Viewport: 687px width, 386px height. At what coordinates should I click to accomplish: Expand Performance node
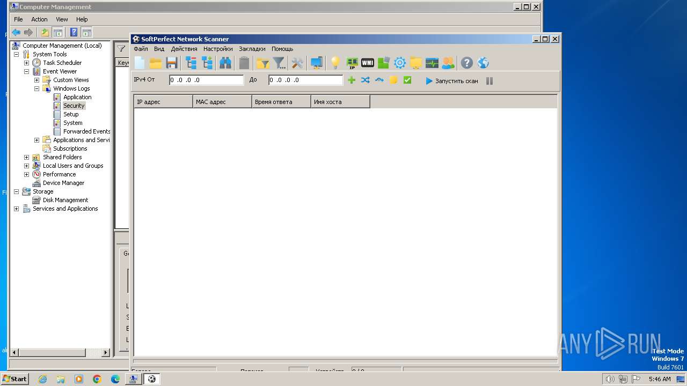[26, 174]
